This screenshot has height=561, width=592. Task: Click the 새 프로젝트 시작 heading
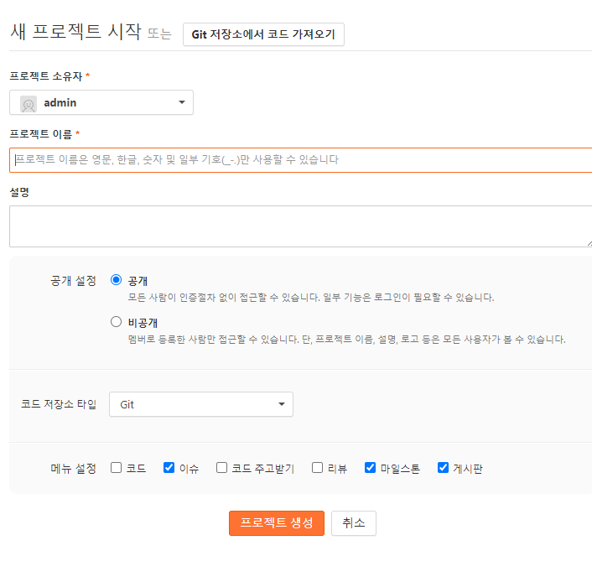(x=75, y=31)
